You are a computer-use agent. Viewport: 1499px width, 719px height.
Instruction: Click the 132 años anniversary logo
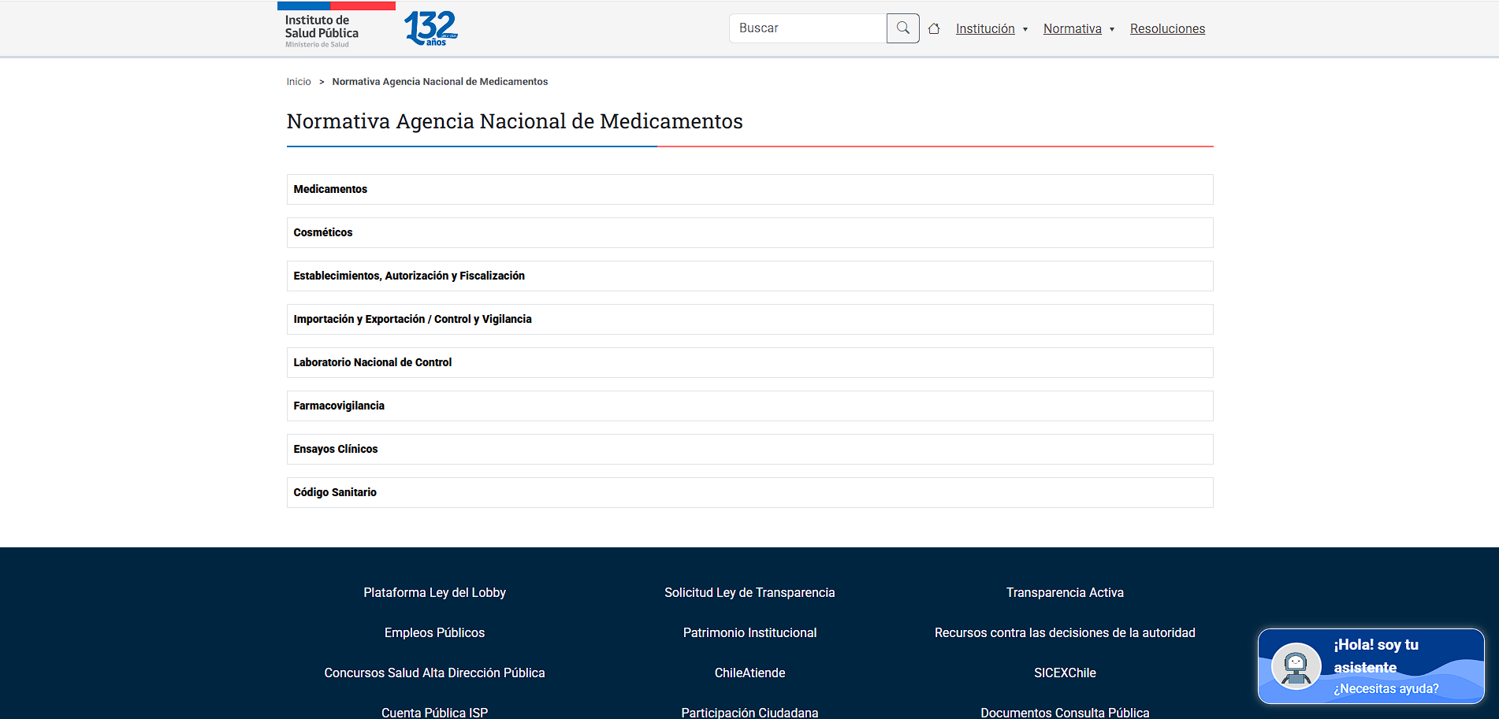coord(430,28)
